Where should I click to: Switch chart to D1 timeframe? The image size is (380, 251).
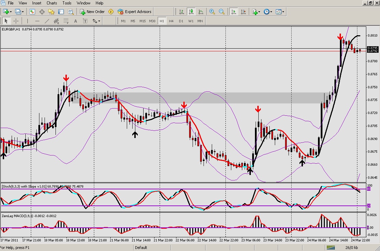coord(181,21)
